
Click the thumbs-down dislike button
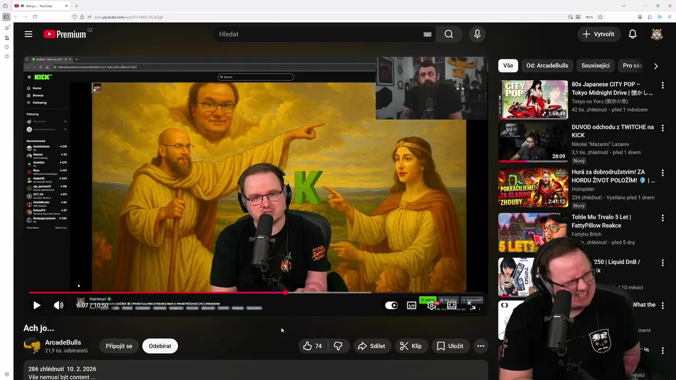(x=338, y=346)
